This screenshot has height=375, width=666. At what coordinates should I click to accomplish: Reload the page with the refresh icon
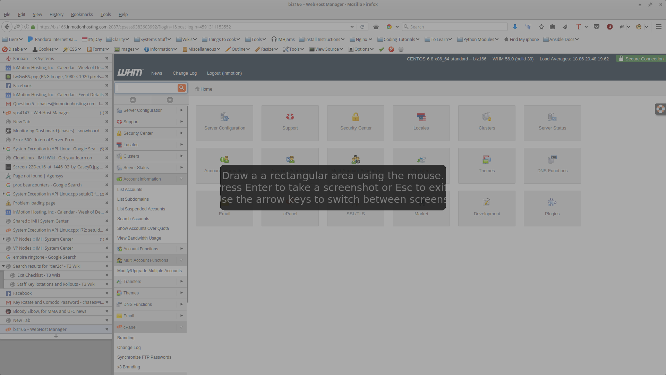tap(362, 27)
